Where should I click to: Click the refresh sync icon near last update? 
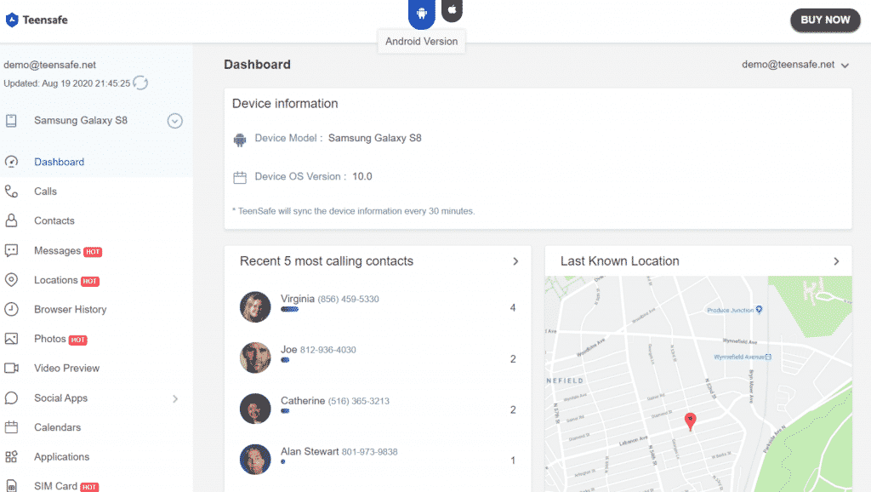[139, 83]
